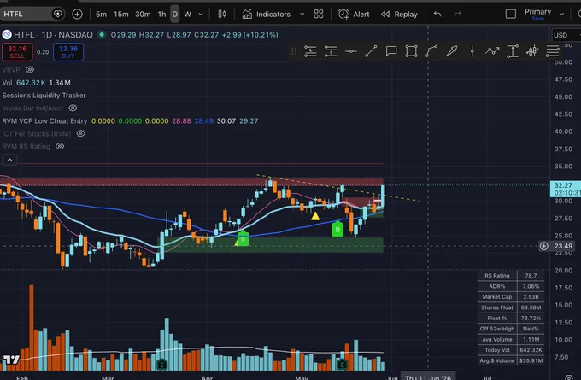Click the TradingView logo in chart corner
Screen dimensions: 581x380
pos(11,360)
